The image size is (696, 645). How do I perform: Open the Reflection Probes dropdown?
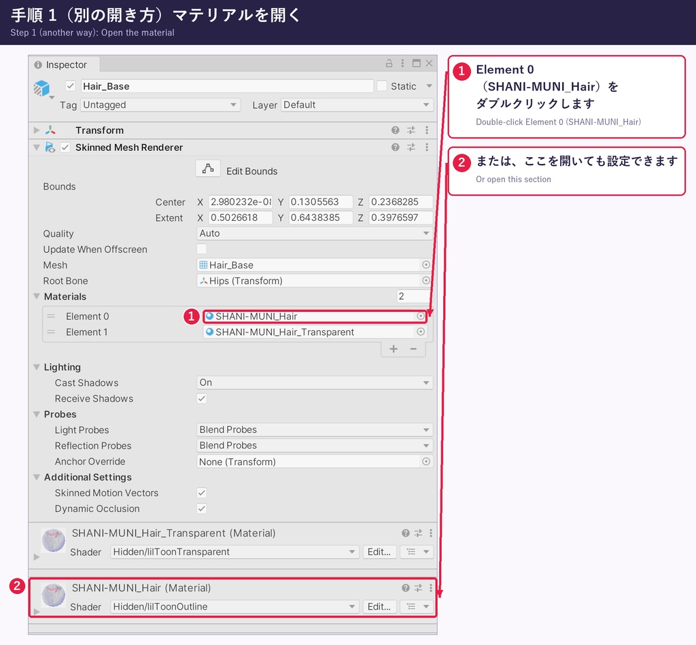[315, 445]
